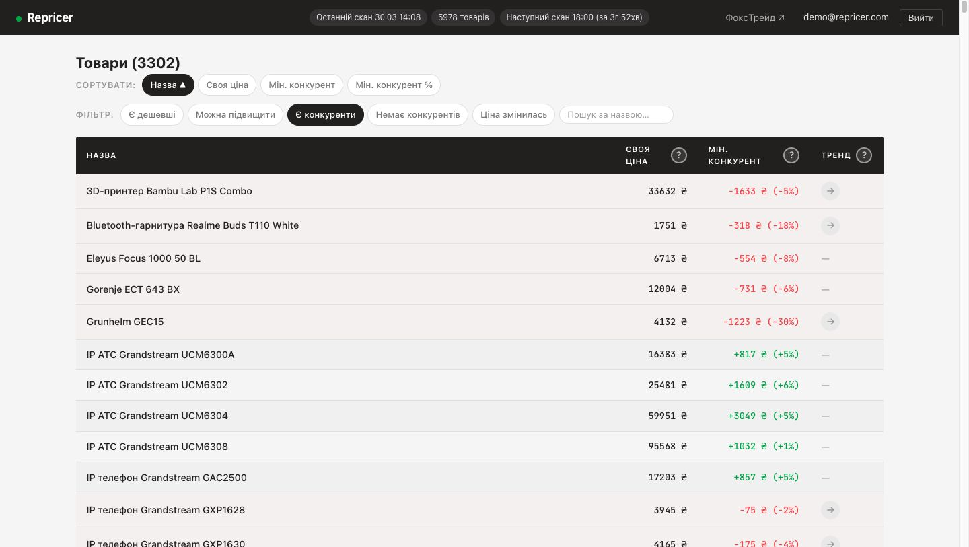Sort by Своя ціна
969x547 pixels.
click(227, 85)
